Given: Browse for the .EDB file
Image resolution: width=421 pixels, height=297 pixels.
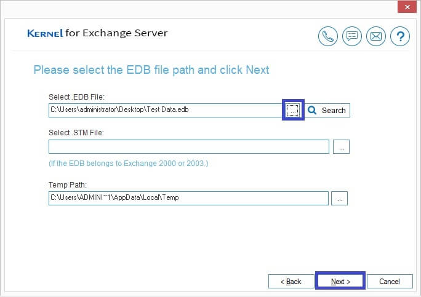Looking at the screenshot, I should click(x=292, y=110).
